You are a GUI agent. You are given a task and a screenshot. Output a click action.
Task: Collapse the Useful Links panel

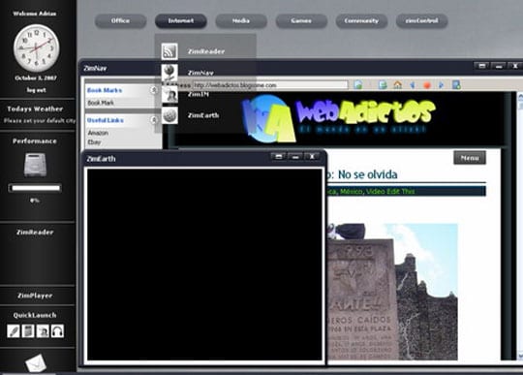click(154, 120)
